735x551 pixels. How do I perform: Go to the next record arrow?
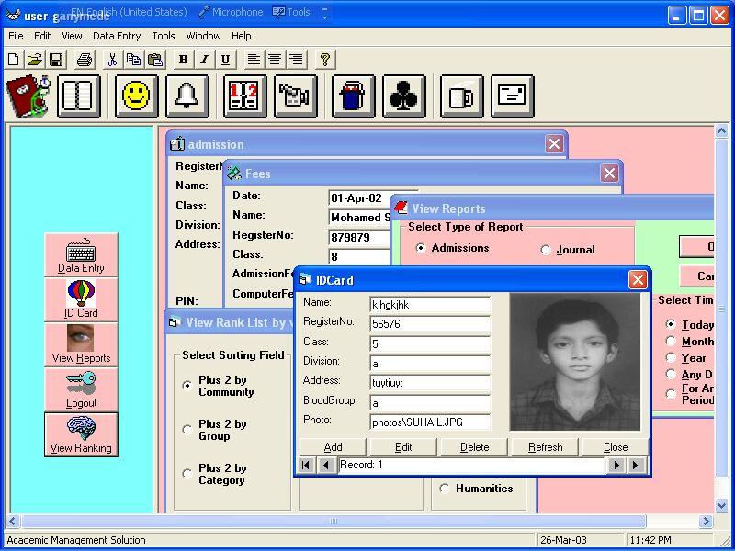point(616,466)
